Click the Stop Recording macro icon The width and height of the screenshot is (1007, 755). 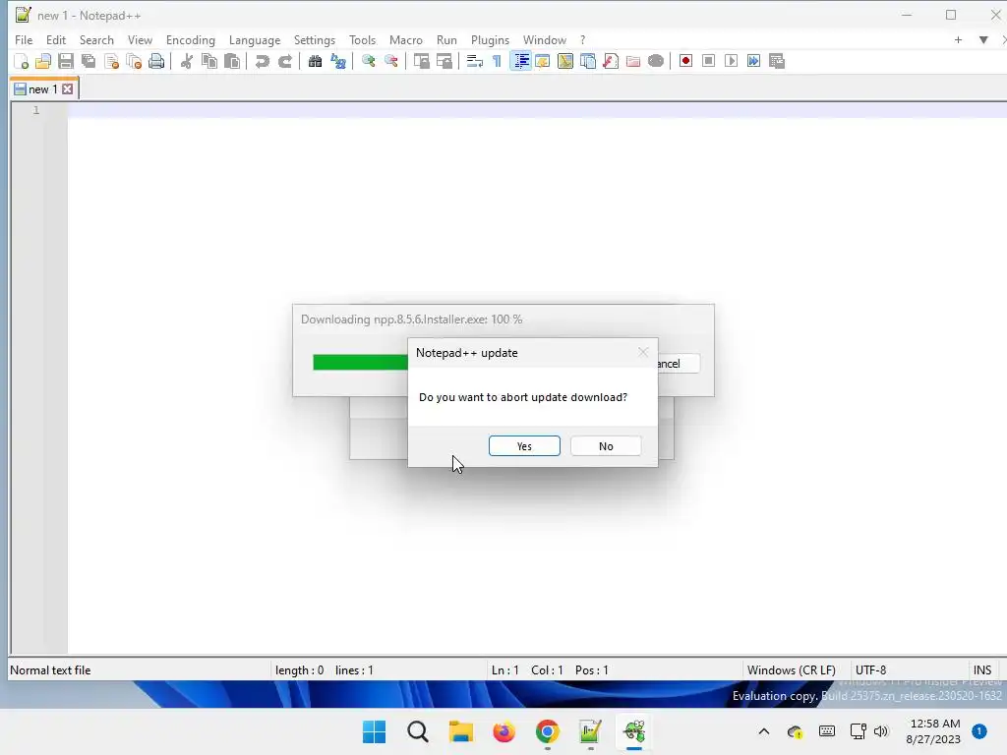708,61
